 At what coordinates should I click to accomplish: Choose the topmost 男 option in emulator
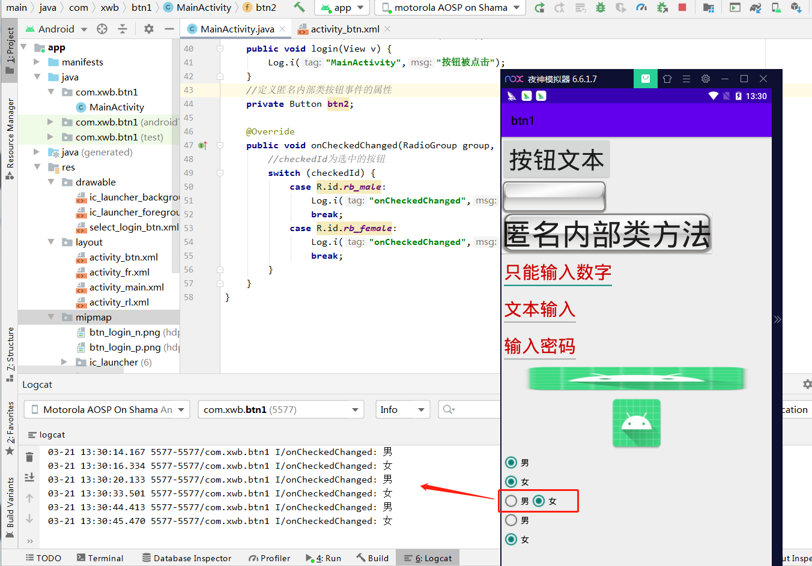coord(511,463)
